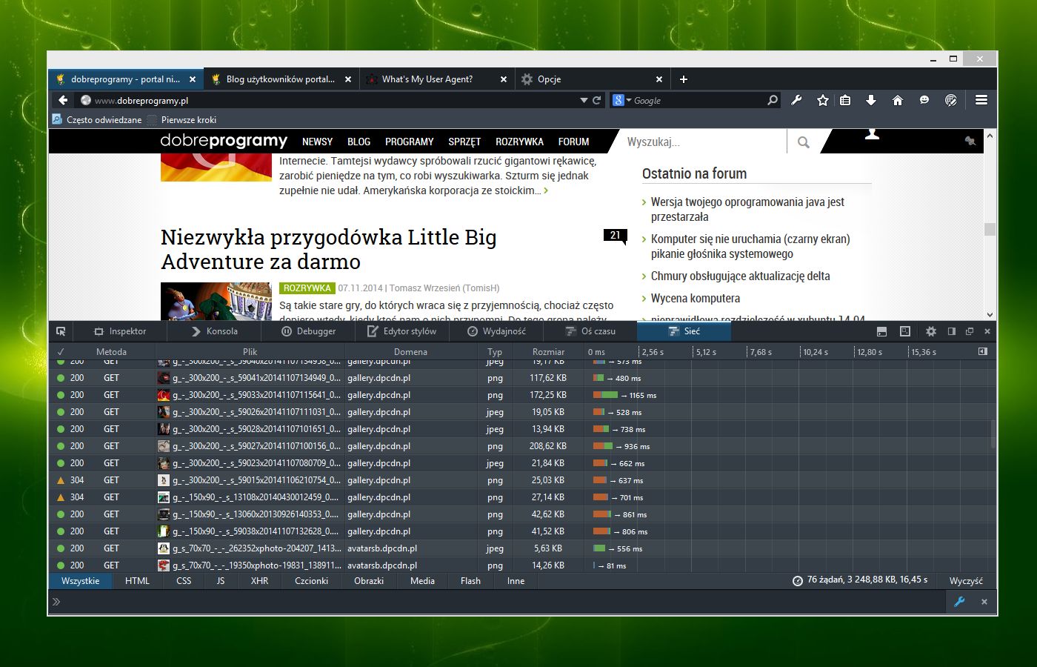1037x667 pixels.
Task: Open forum thread Wycena komputera
Action: click(696, 298)
